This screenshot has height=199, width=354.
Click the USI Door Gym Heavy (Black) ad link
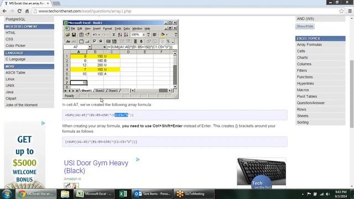[x=96, y=167]
